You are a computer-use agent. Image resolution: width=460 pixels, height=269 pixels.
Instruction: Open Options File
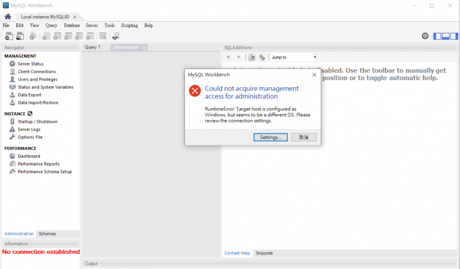[x=30, y=137]
